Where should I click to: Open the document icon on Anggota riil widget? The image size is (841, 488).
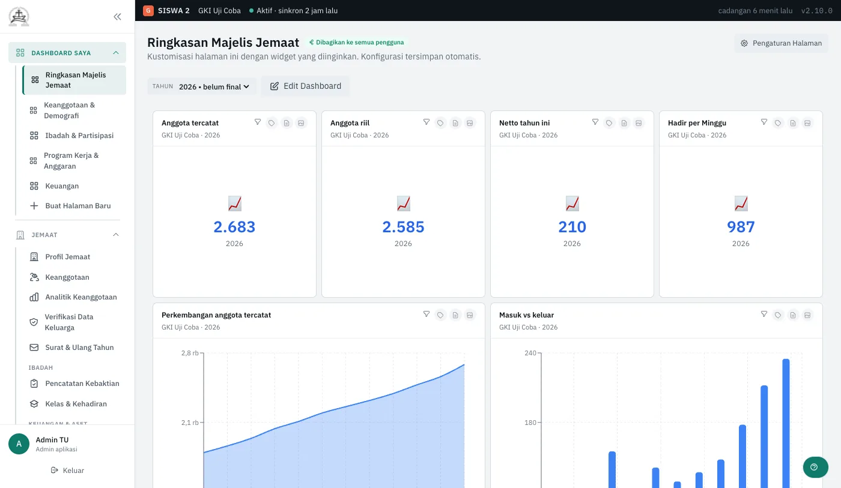(455, 123)
